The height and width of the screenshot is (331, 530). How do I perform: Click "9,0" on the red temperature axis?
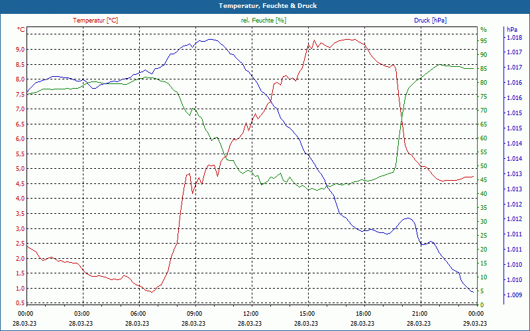pos(21,49)
